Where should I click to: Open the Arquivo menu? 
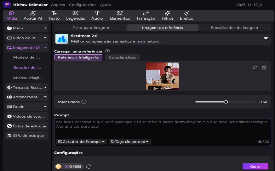click(58, 5)
